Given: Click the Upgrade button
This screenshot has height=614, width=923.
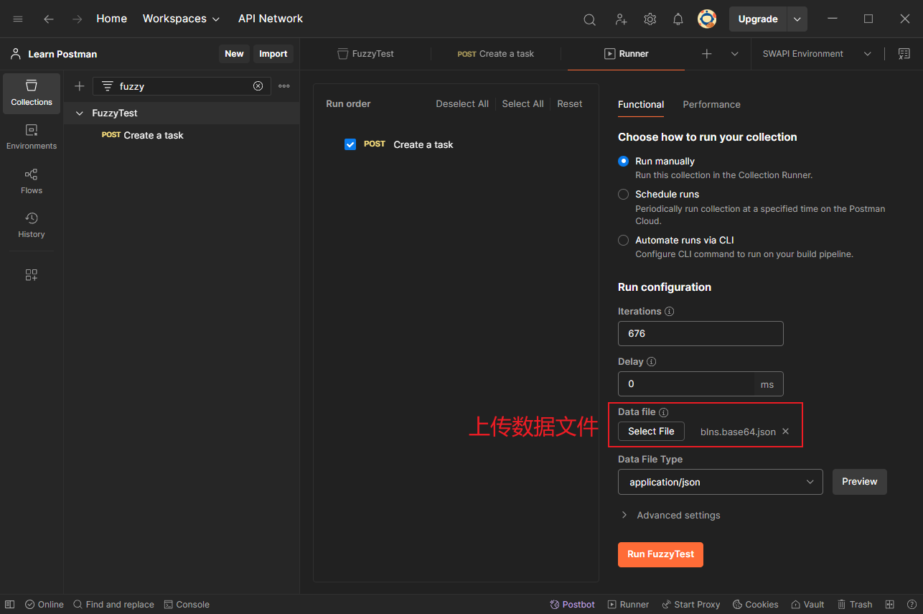Looking at the screenshot, I should [x=758, y=19].
